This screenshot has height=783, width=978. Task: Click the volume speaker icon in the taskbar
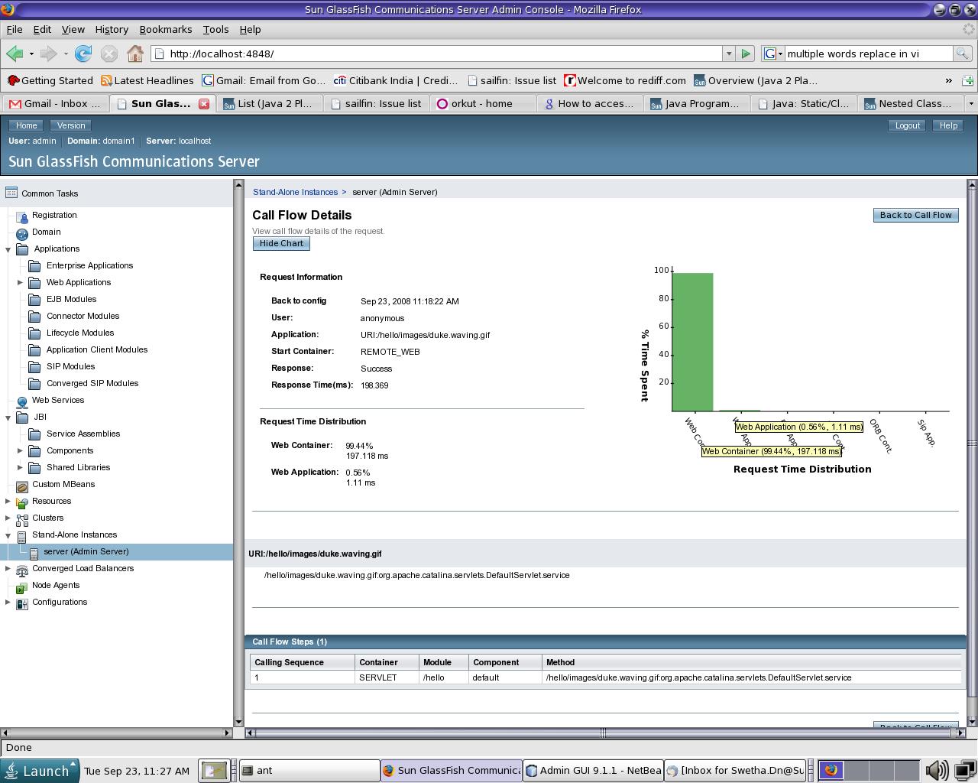click(936, 770)
